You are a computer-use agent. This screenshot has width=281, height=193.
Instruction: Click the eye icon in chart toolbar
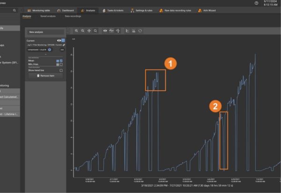click(x=105, y=30)
